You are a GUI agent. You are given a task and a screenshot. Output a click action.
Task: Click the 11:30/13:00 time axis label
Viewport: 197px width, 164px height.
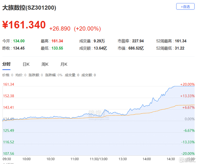click(98, 159)
